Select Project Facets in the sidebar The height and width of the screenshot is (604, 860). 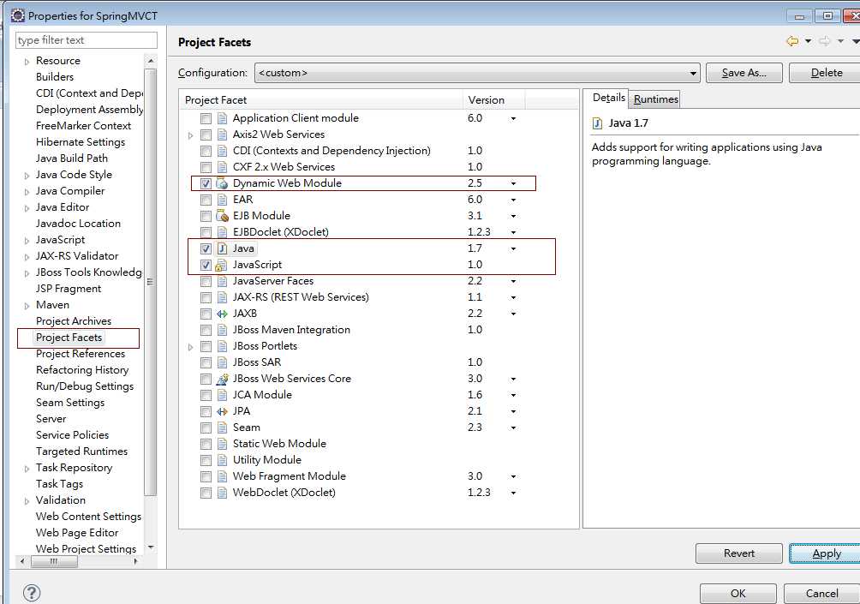pos(69,338)
